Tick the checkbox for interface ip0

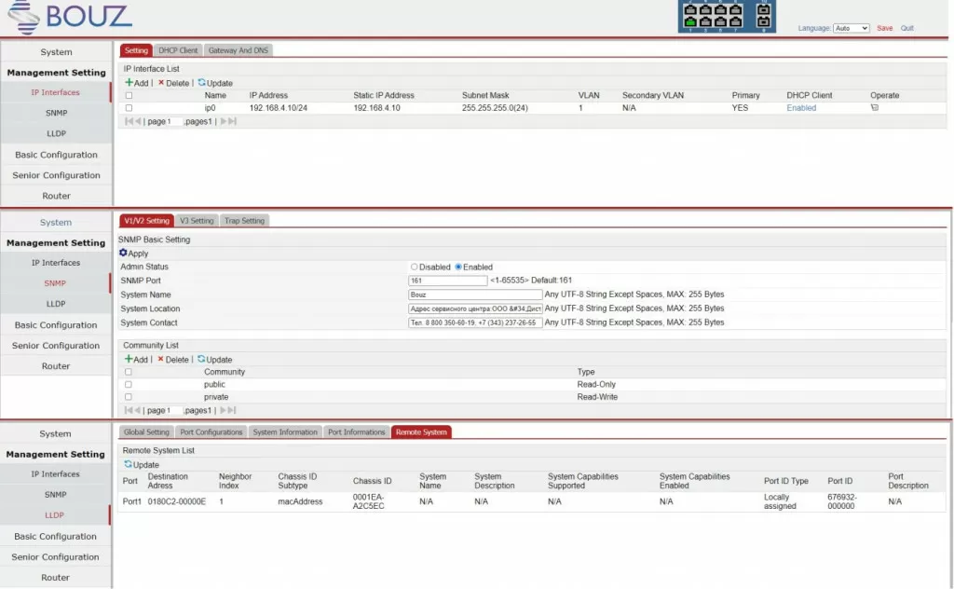click(x=129, y=108)
